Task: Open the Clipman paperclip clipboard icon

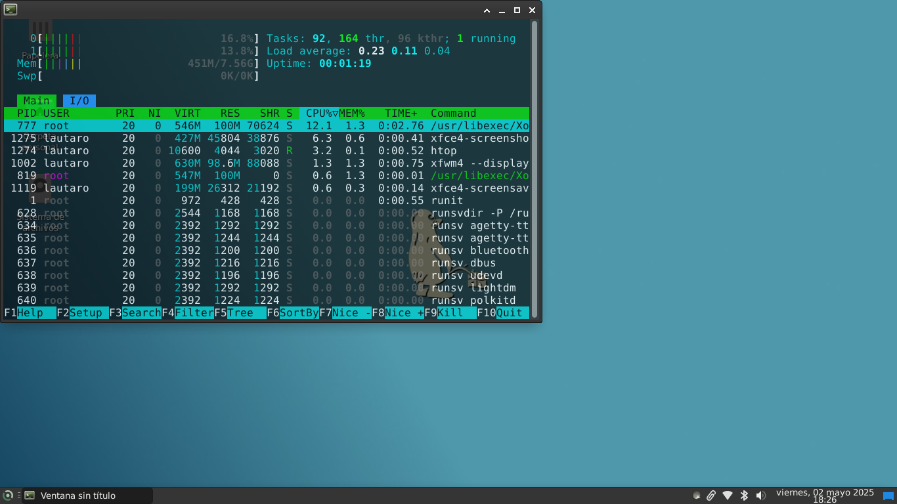Action: pyautogui.click(x=711, y=495)
